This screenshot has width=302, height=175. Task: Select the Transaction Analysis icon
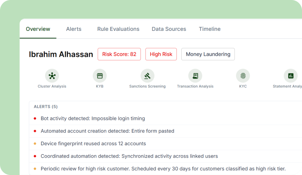tap(195, 76)
